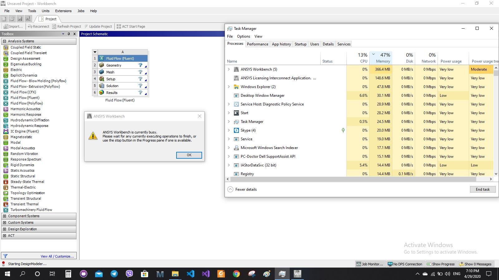Expand the Custom Systems group
Screen dimensions: 499x280
coord(4,222)
